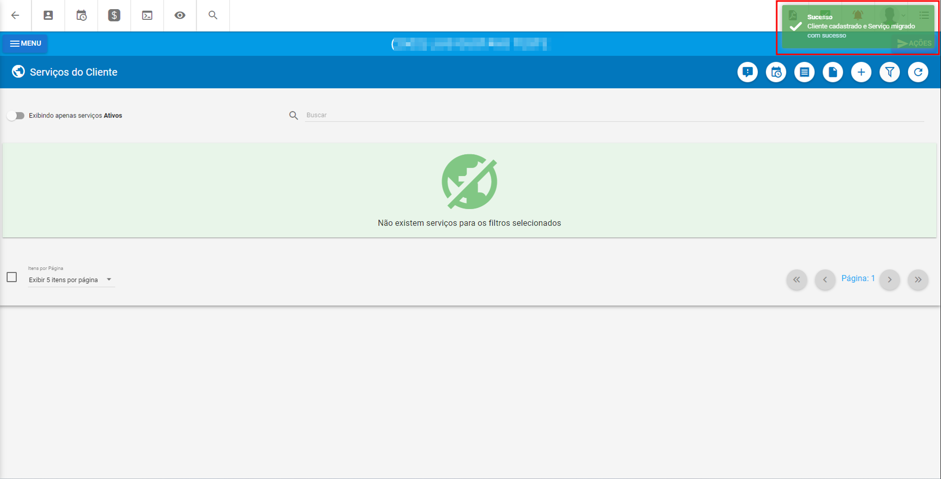Image resolution: width=941 pixels, height=479 pixels.
Task: Open the terminal console icon
Action: coord(147,15)
